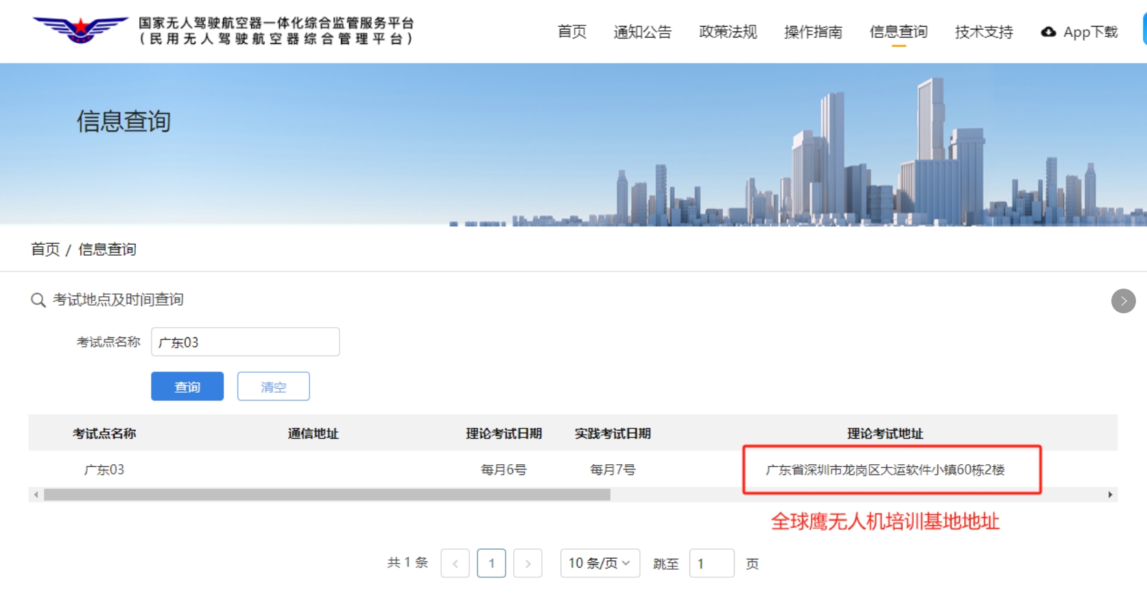Open the 10 条/页 page size dropdown
Viewport: 1147px width, 604px height.
pyautogui.click(x=600, y=564)
